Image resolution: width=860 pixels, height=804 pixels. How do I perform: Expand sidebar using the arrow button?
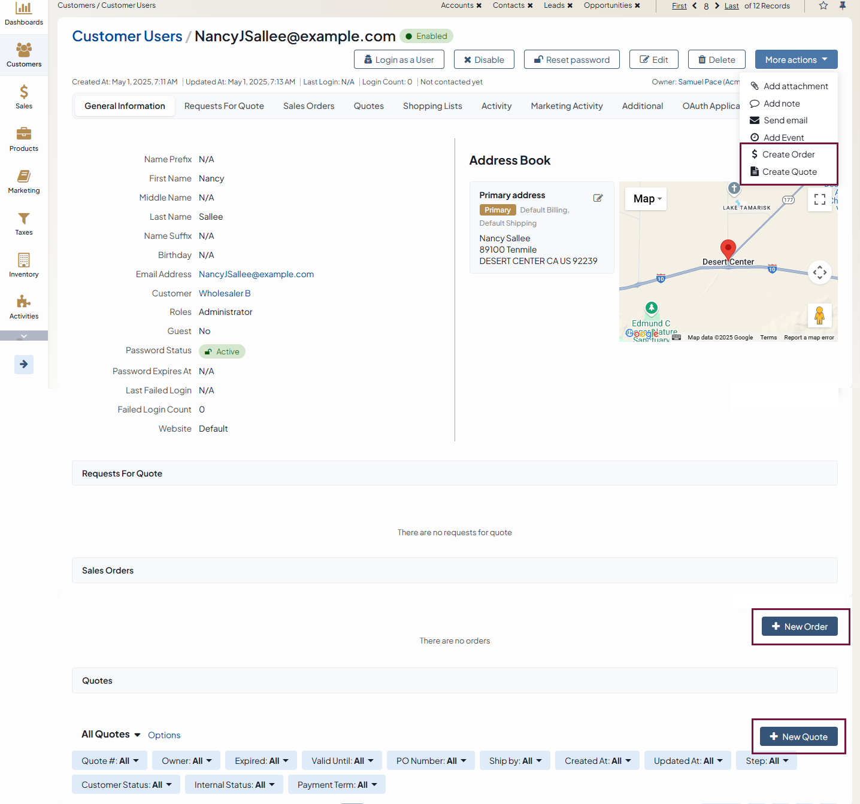tap(23, 364)
